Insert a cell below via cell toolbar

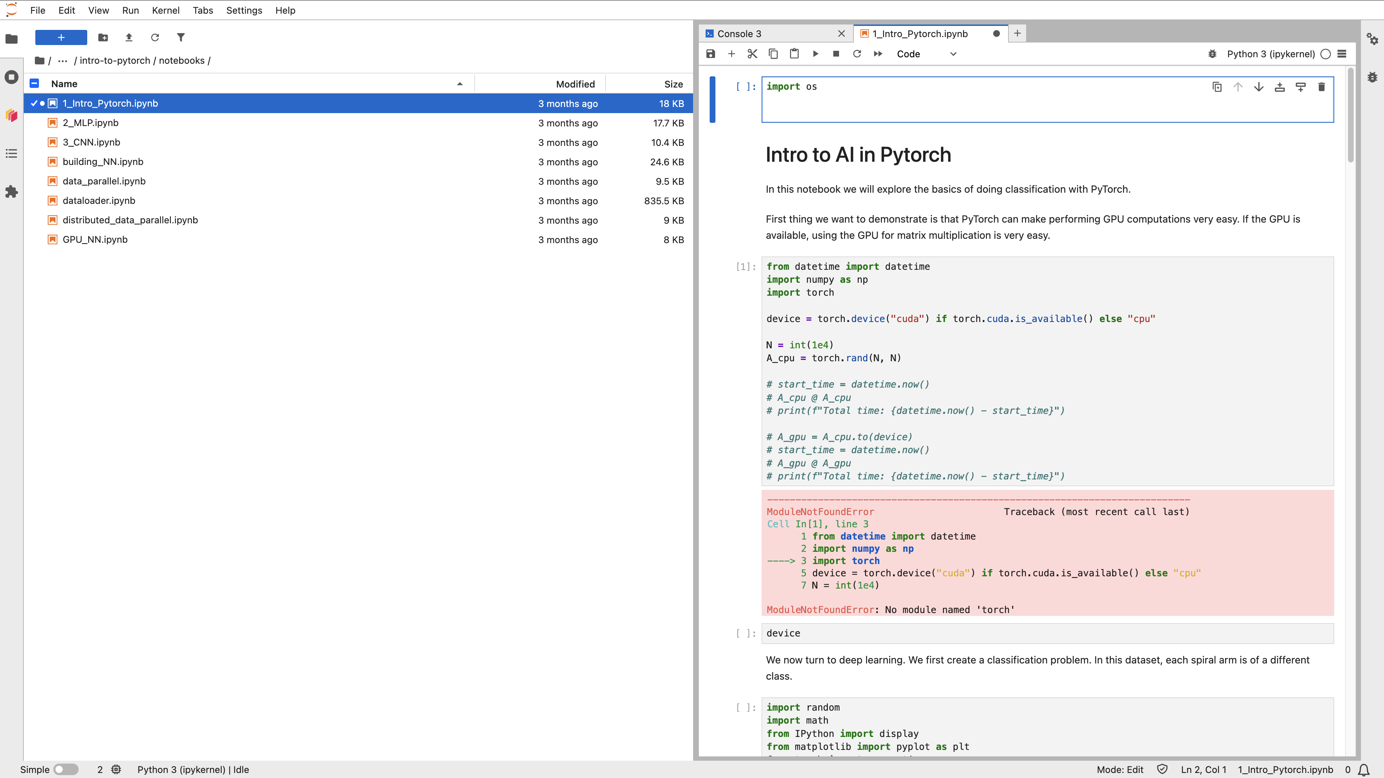(x=1301, y=87)
